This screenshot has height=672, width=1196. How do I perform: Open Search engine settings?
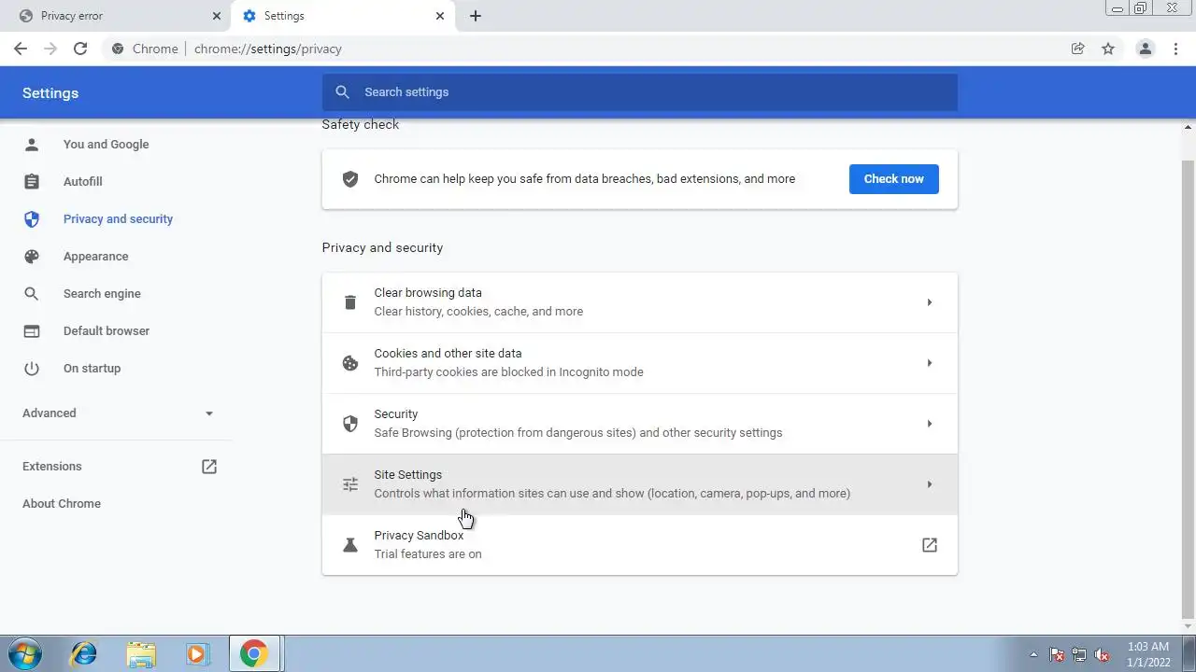[x=102, y=293]
